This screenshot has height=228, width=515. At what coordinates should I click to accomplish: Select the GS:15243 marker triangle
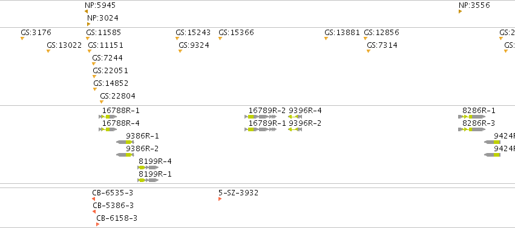point(177,38)
